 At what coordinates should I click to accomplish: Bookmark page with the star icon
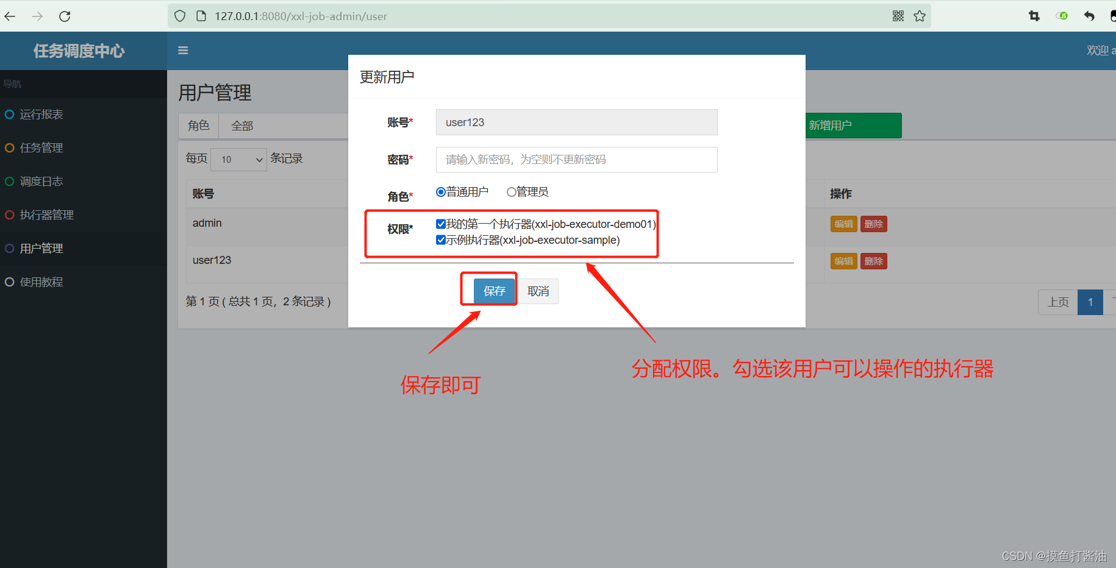click(x=920, y=16)
